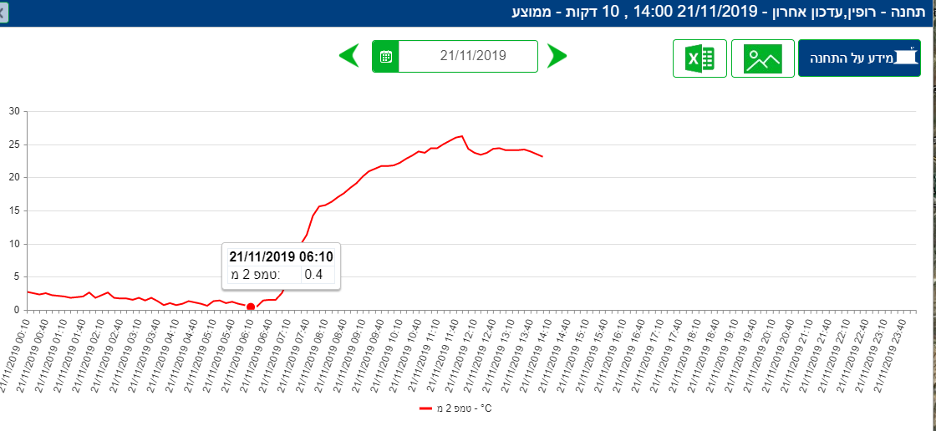The width and height of the screenshot is (936, 431).
Task: Go to next day with right green arrow
Action: coord(557,57)
